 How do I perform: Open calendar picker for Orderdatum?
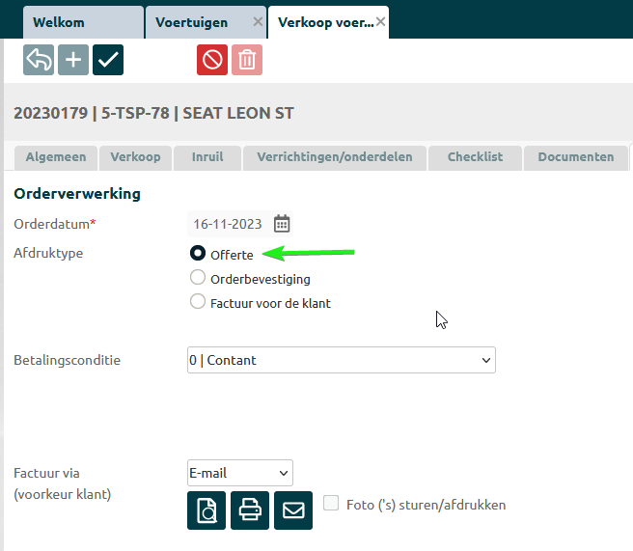pos(282,224)
